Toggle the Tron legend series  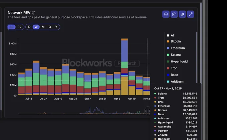coord(172,68)
